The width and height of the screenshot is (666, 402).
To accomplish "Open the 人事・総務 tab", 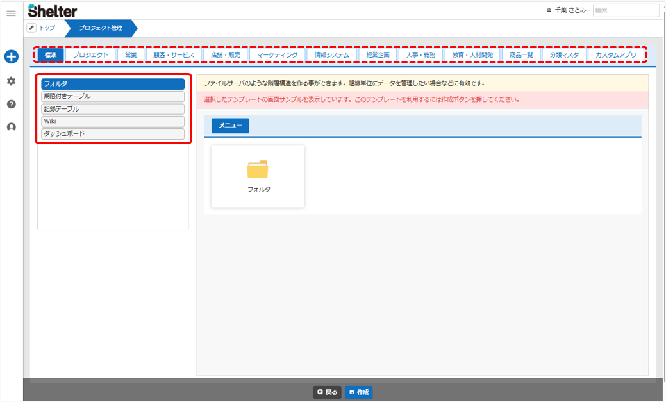I will coord(420,55).
